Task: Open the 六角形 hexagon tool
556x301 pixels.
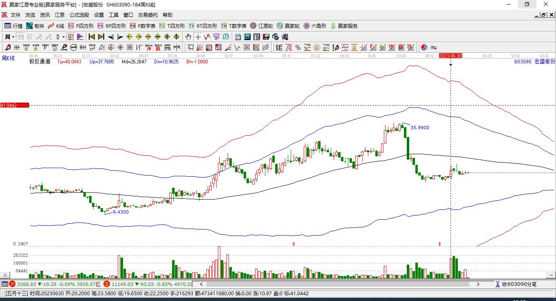Action: point(315,26)
